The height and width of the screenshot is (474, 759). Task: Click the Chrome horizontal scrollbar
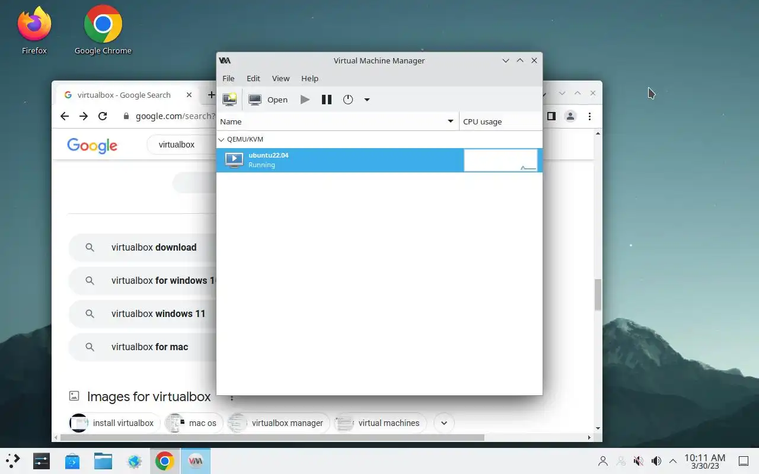272,438
